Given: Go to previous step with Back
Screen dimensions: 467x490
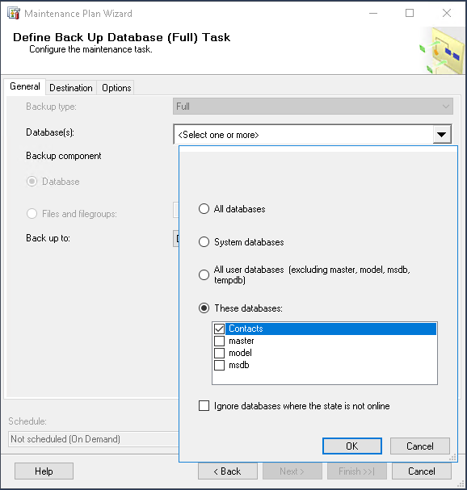Looking at the screenshot, I should [x=228, y=471].
